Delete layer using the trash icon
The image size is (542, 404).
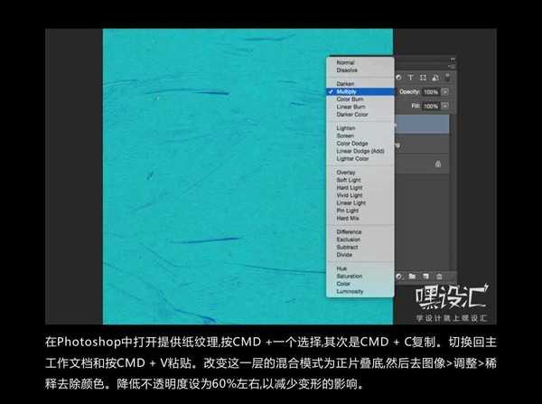(439, 275)
